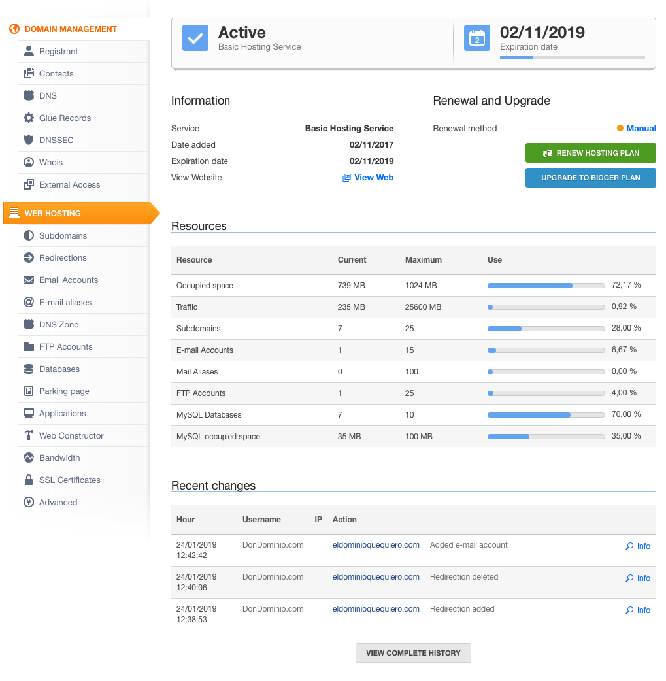
Task: Click the DNS shield icon under Domain Management
Action: click(x=29, y=95)
